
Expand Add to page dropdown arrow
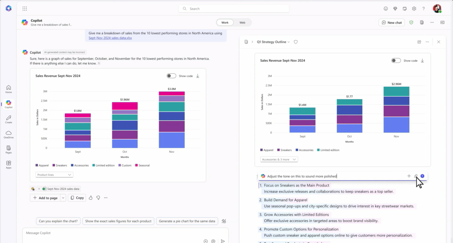click(63, 198)
